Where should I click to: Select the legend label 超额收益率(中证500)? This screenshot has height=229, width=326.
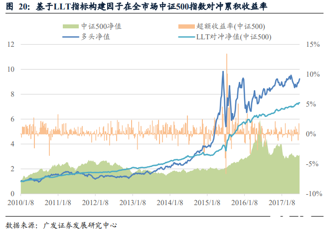point(231,26)
